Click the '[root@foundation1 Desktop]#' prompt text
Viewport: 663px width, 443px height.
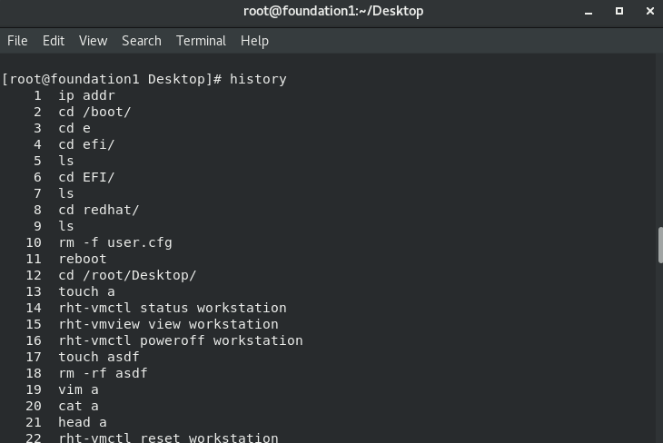click(x=112, y=79)
